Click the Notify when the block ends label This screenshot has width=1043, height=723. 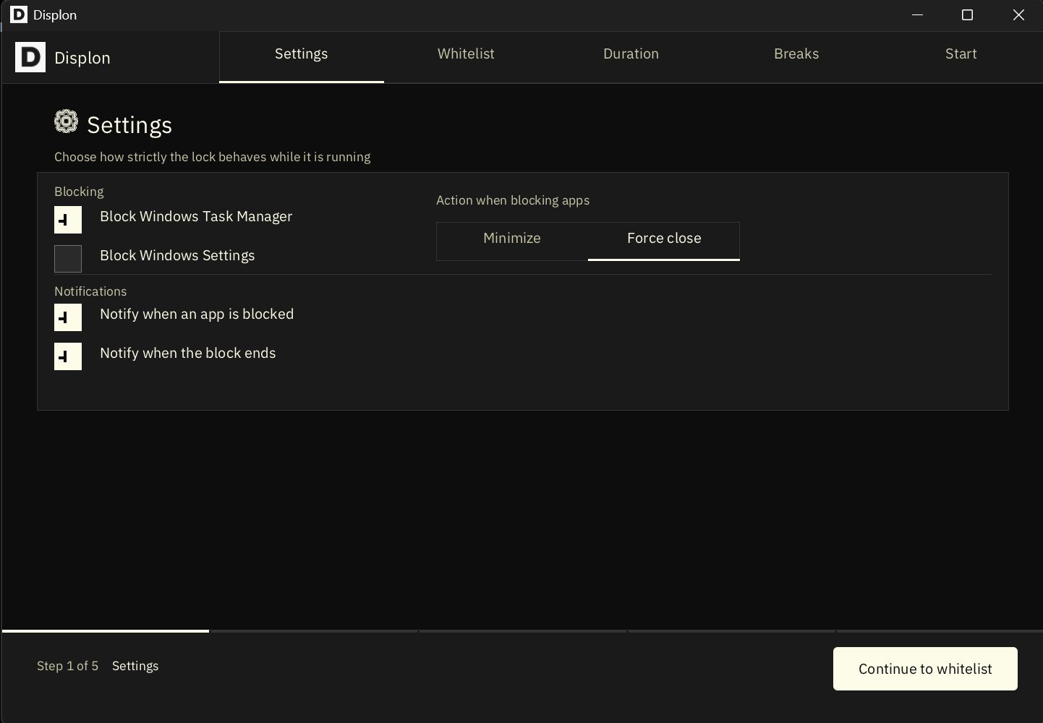click(x=188, y=354)
